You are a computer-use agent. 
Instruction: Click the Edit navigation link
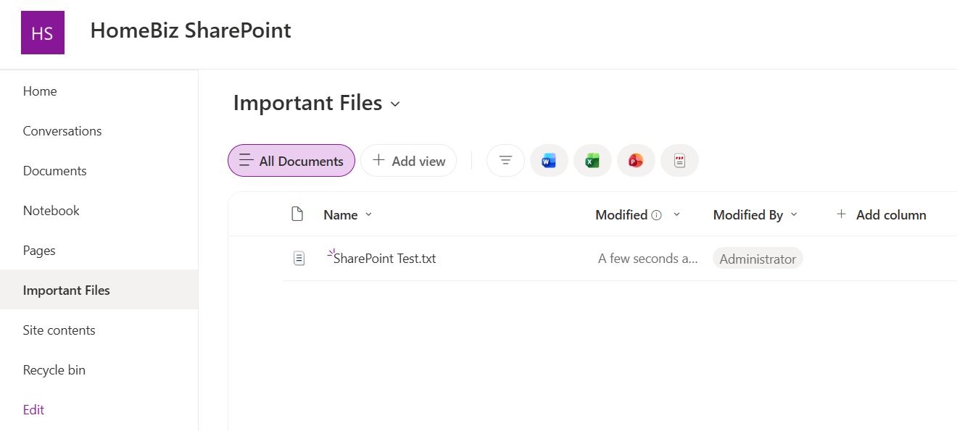tap(34, 410)
